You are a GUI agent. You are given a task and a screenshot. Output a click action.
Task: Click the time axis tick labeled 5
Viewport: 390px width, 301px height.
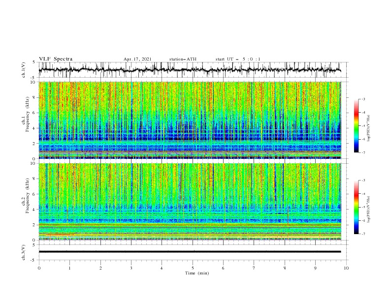pyautogui.click(x=193, y=268)
